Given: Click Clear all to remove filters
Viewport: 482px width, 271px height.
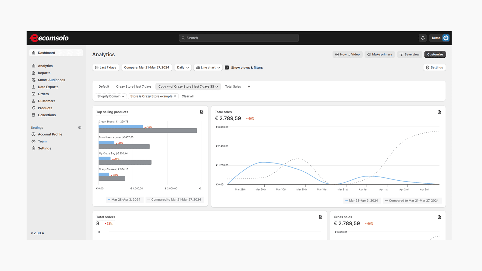Looking at the screenshot, I should tap(187, 96).
